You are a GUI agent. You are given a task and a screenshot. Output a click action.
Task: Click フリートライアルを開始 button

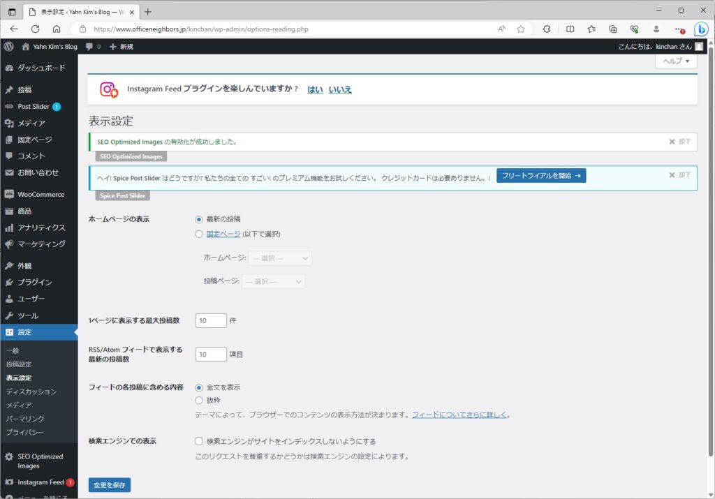pos(541,176)
